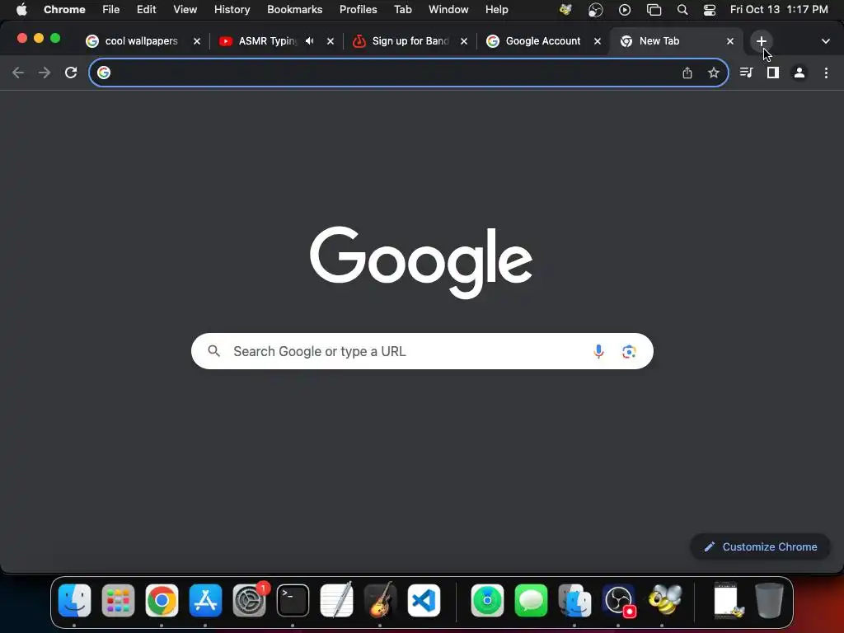Viewport: 844px width, 633px height.
Task: Open App Store from the dock
Action: click(205, 600)
